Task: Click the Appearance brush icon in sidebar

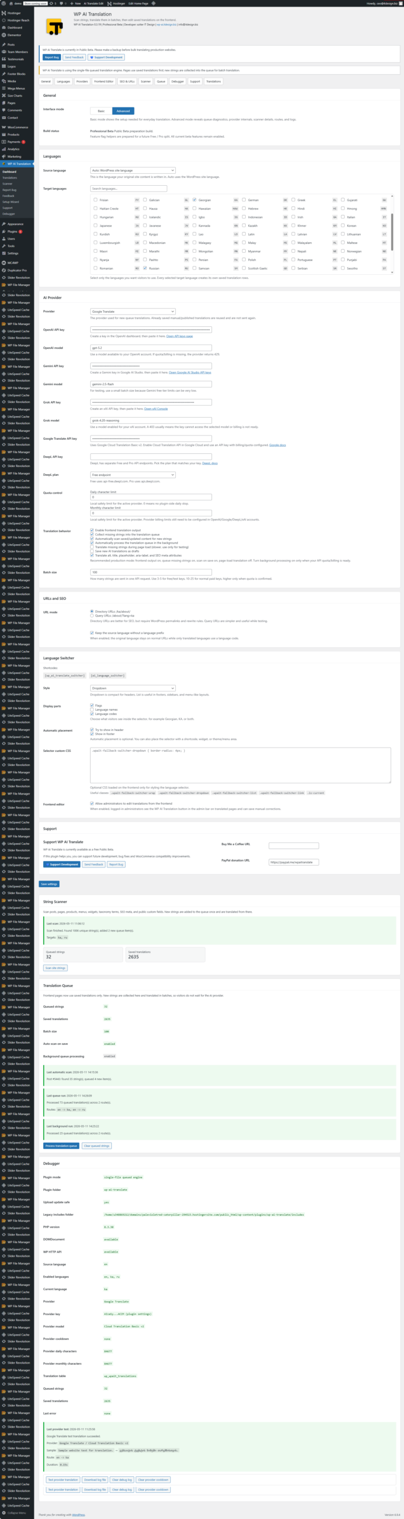Action: (x=4, y=224)
